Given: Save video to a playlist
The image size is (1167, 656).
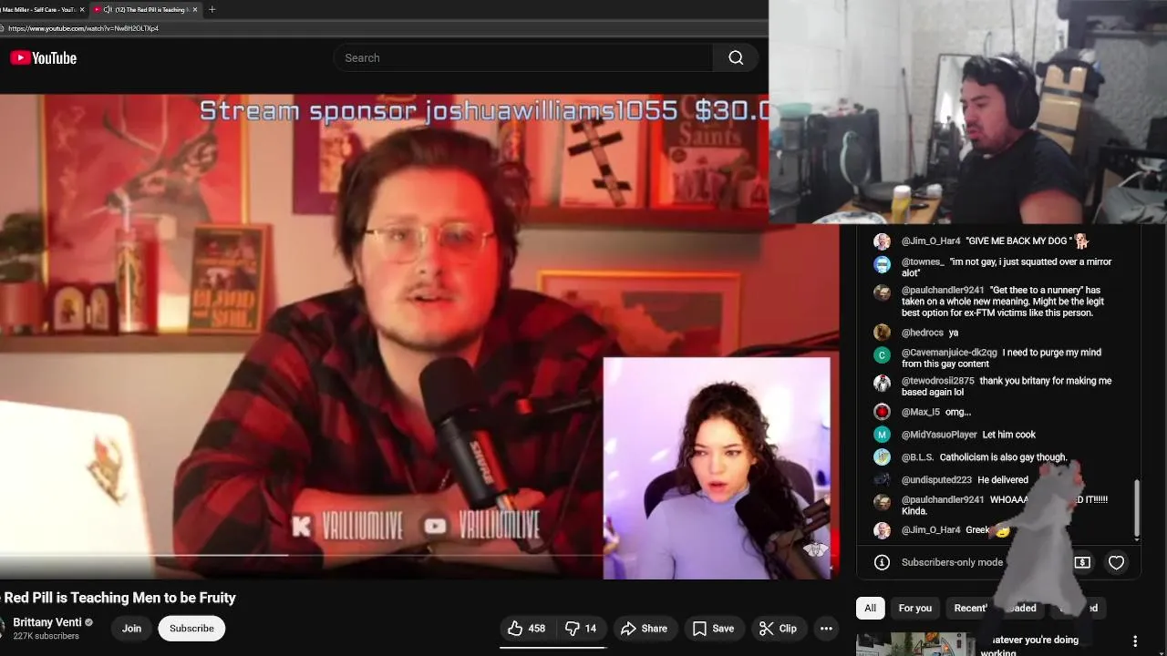Looking at the screenshot, I should (713, 629).
